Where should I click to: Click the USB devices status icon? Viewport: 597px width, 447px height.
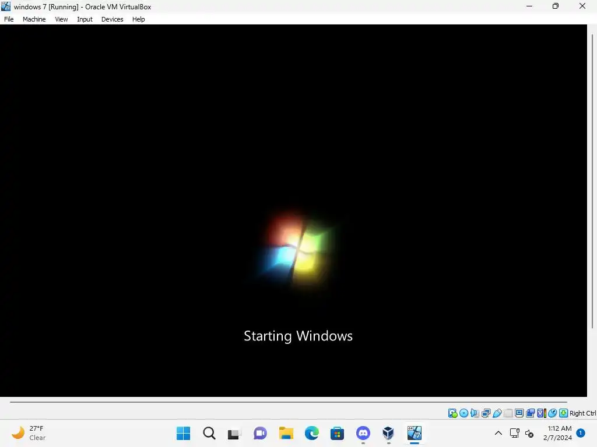click(x=497, y=413)
